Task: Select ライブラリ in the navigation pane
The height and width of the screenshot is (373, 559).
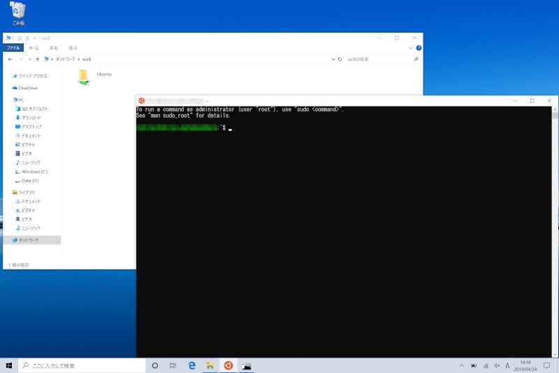Action: pyautogui.click(x=27, y=192)
